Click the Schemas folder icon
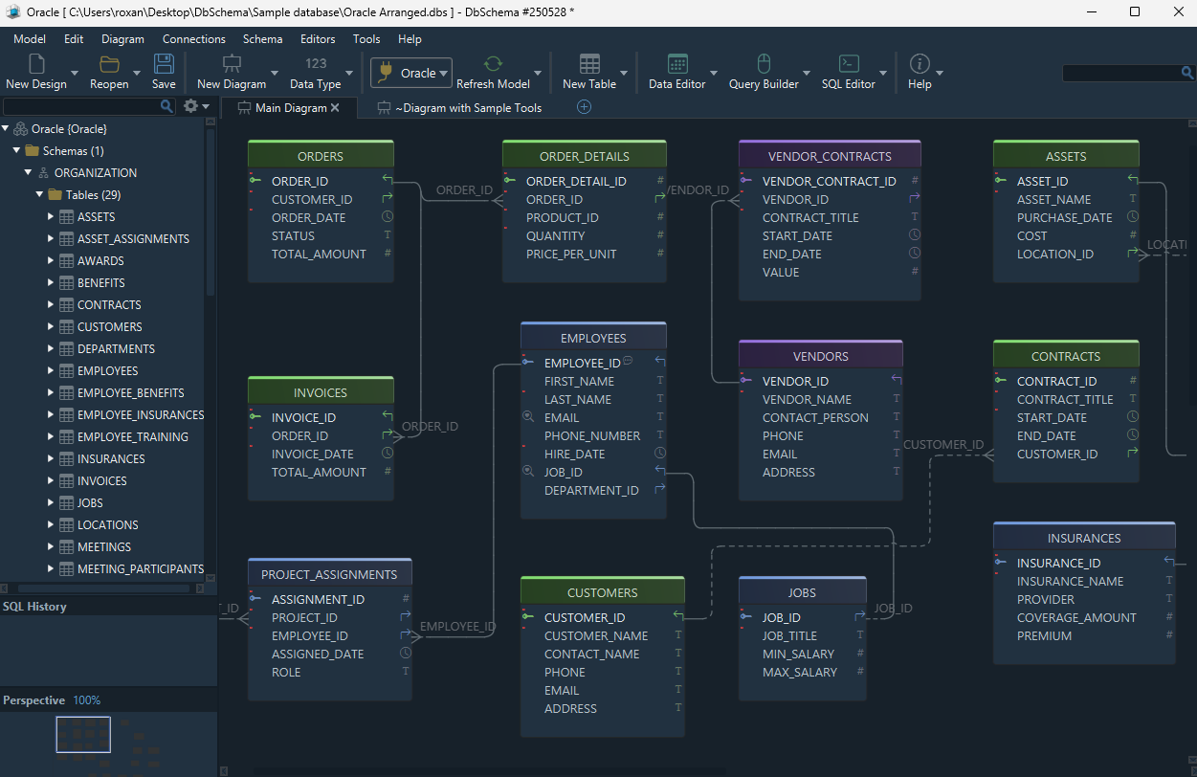Image resolution: width=1197 pixels, height=777 pixels. pos(33,151)
